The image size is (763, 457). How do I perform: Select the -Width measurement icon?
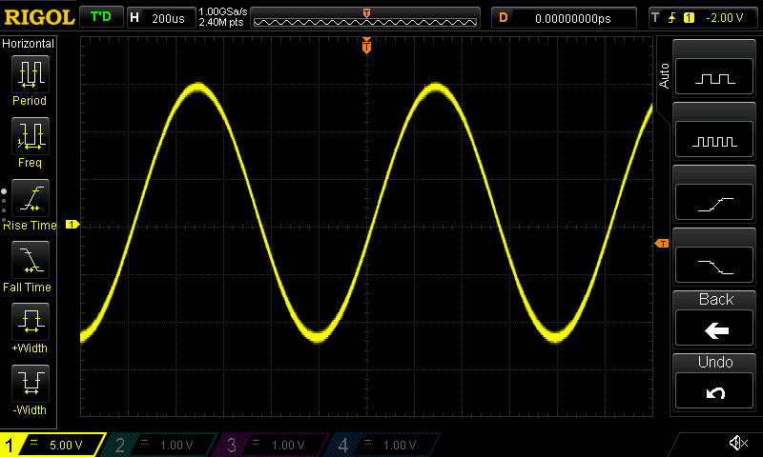(x=31, y=383)
